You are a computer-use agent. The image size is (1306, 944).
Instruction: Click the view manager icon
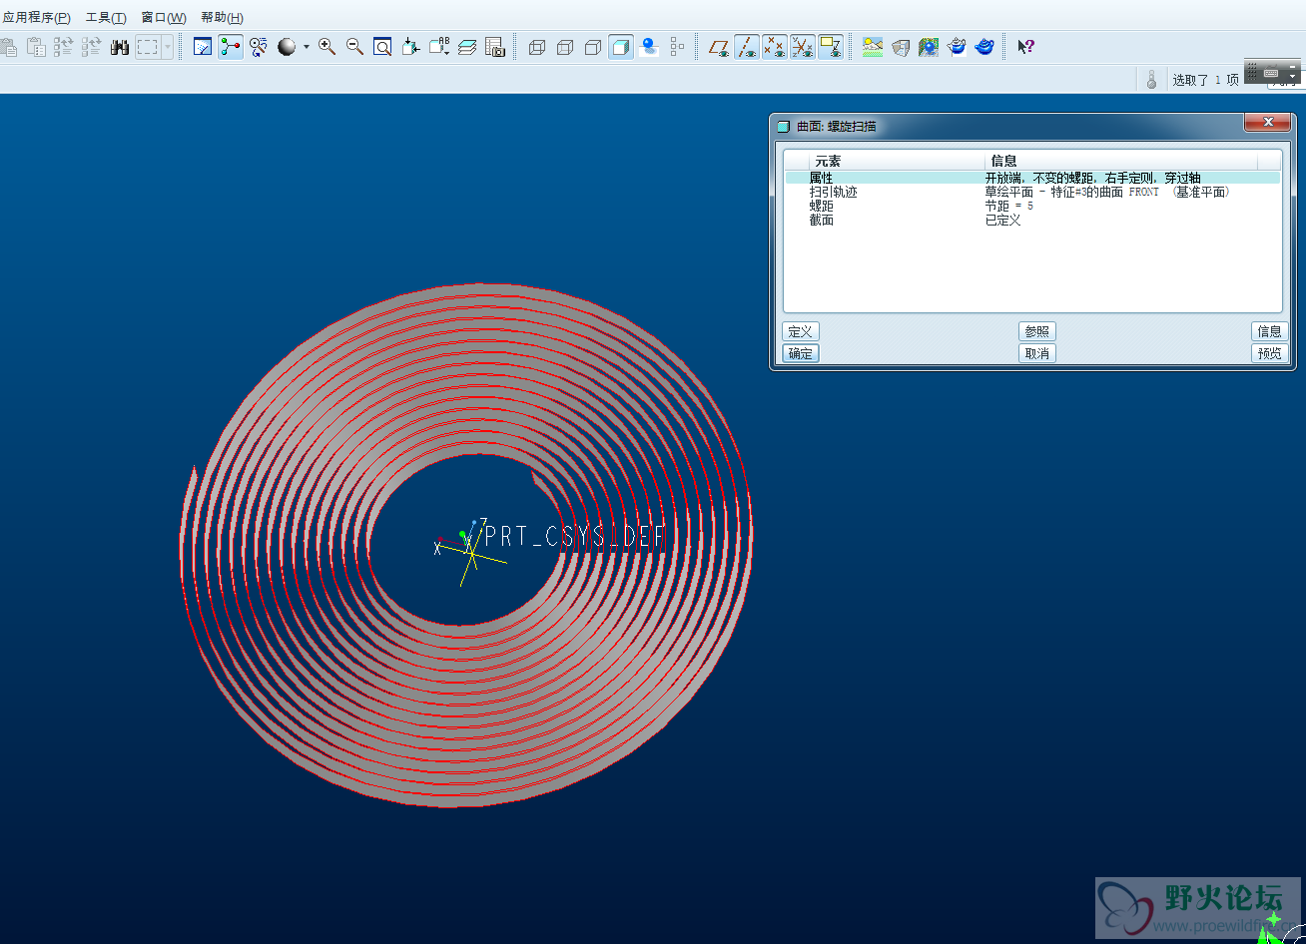pyautogui.click(x=495, y=47)
